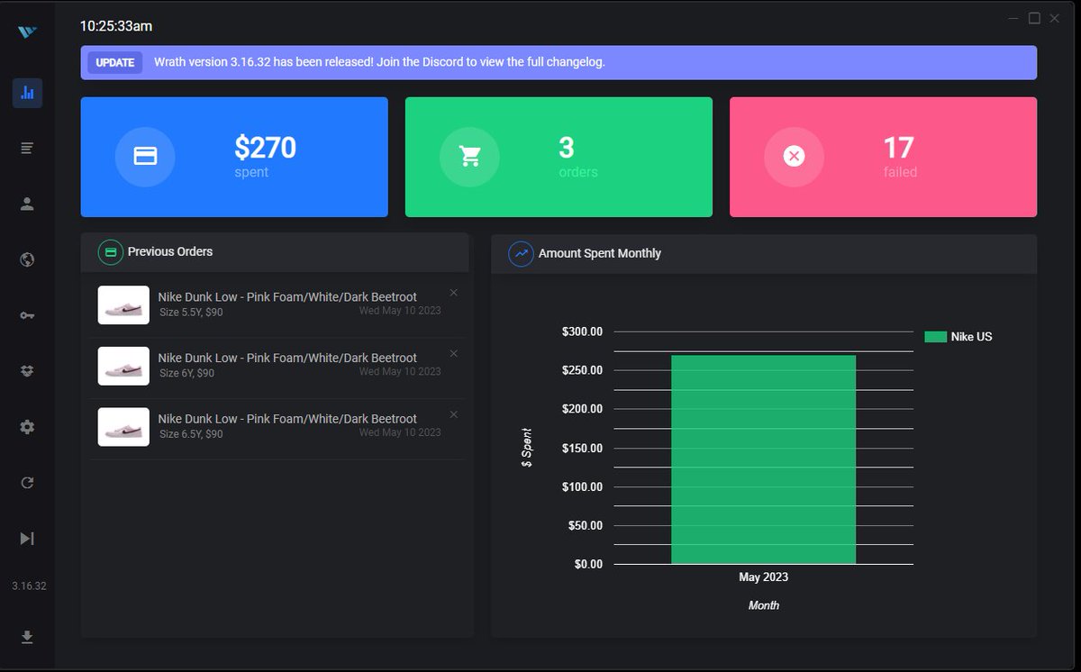
Task: Click the '$ Spent' axis title
Action: pos(527,448)
